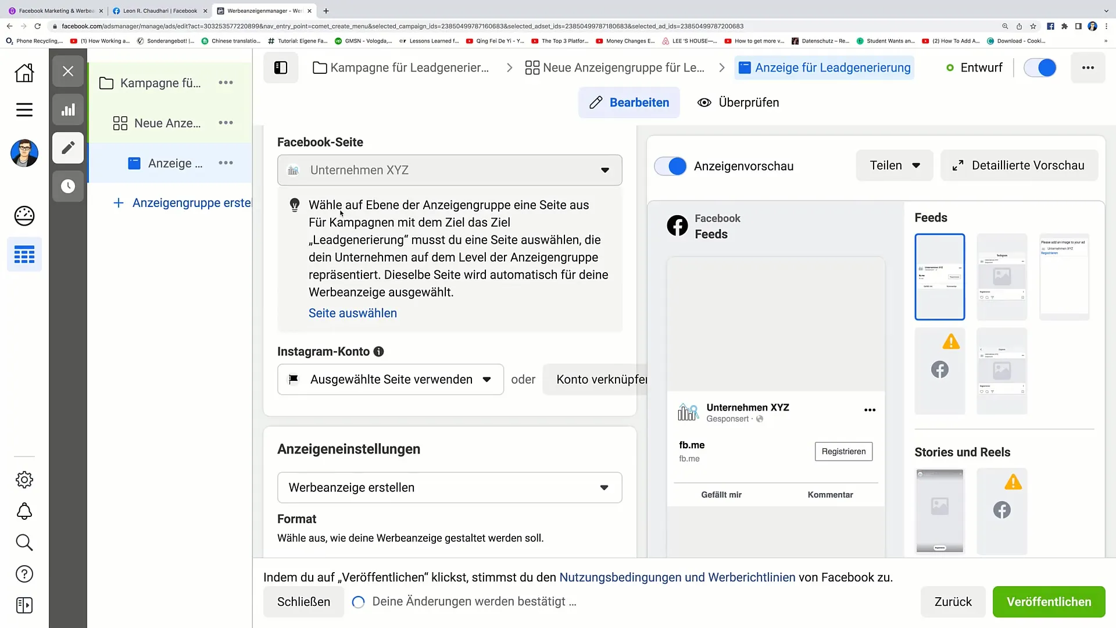Open the help question mark icon
This screenshot has height=628, width=1116.
coord(24,574)
